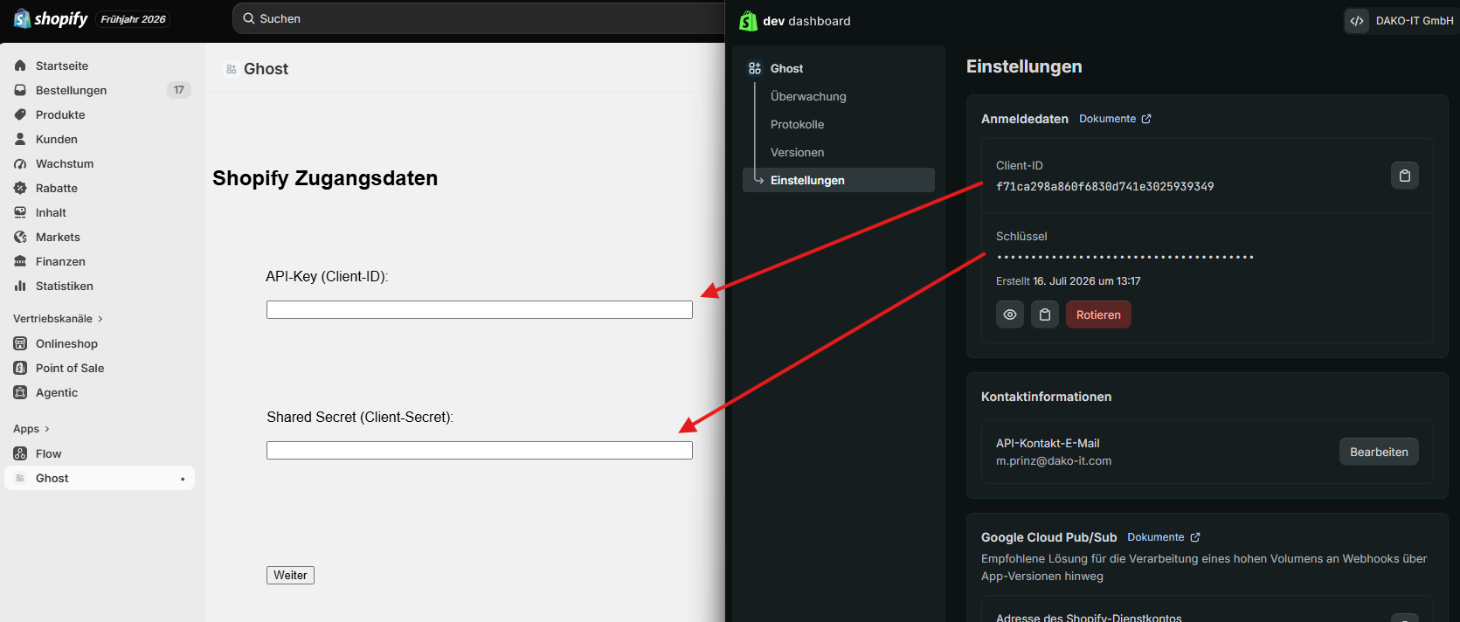Open Protokolle in dev dashboard navigation
Screen dimensions: 1460x622
click(797, 124)
